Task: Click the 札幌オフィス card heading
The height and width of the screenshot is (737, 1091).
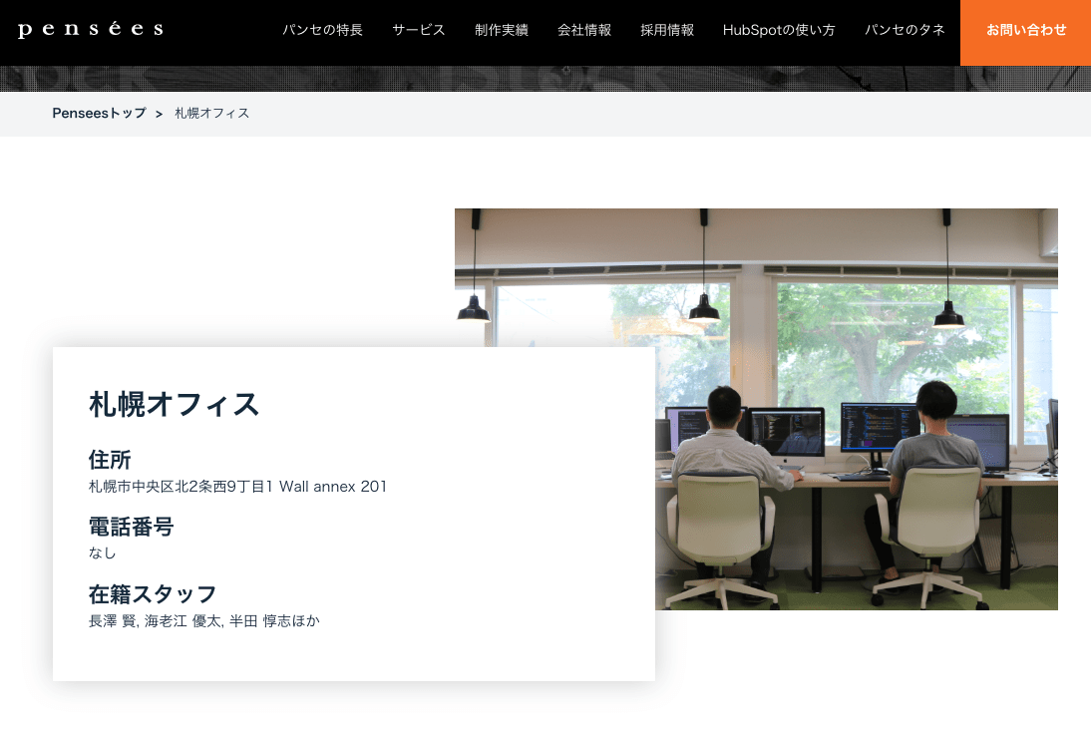Action: click(175, 404)
